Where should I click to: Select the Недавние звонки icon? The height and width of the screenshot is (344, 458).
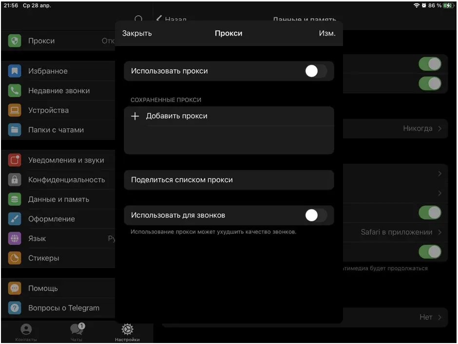14,91
